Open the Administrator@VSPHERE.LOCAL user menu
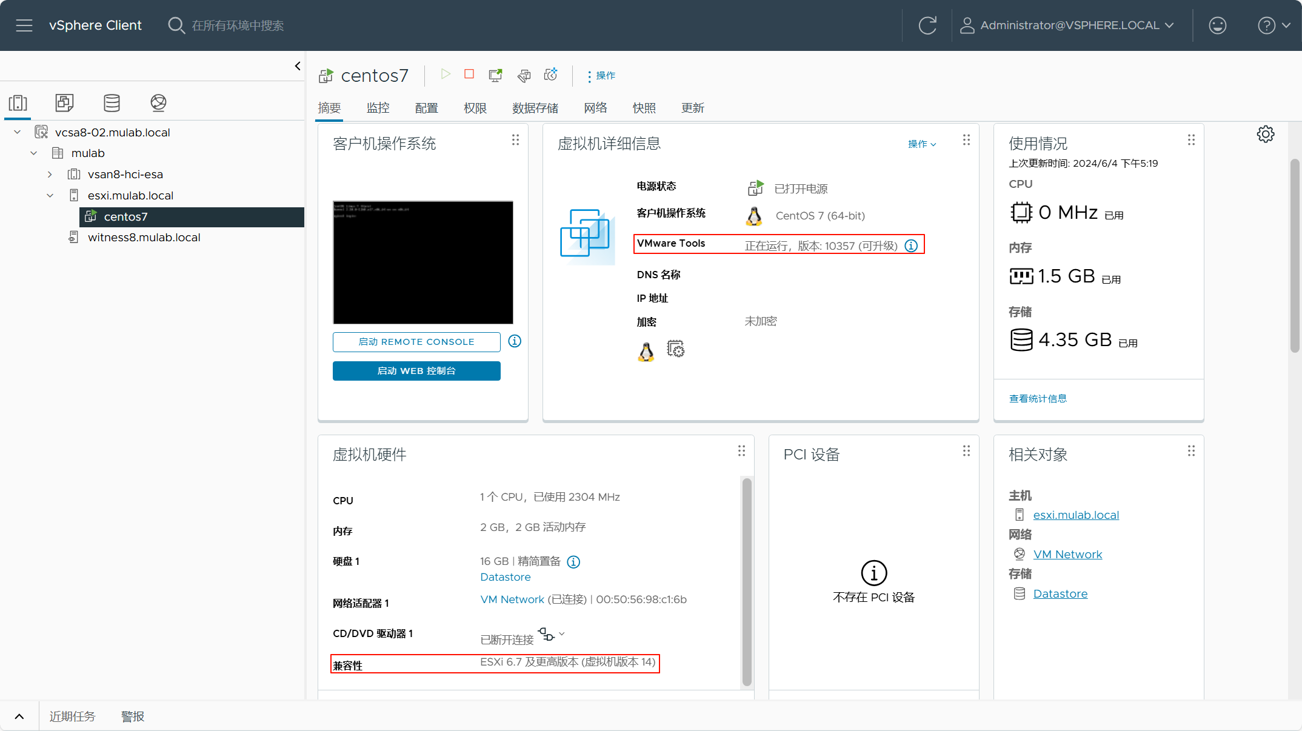Viewport: 1302px width, 731px height. pos(1067,25)
